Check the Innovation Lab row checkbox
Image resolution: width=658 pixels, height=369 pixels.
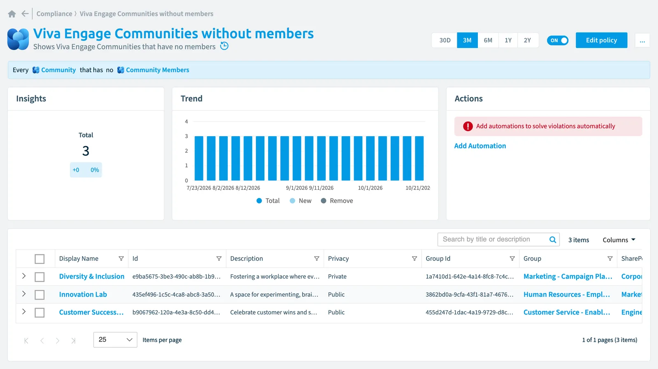pyautogui.click(x=39, y=295)
